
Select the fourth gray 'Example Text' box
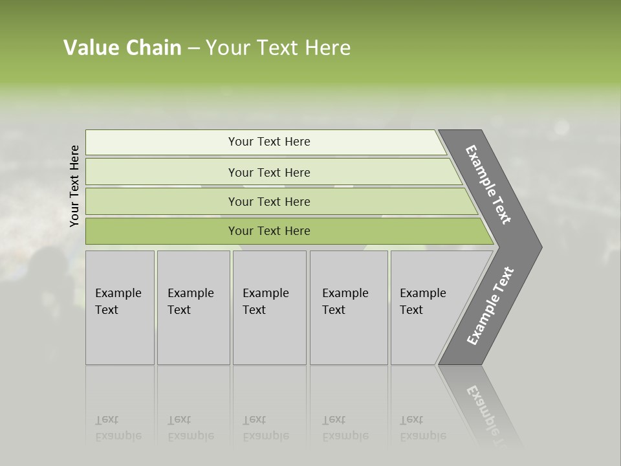[x=348, y=307]
